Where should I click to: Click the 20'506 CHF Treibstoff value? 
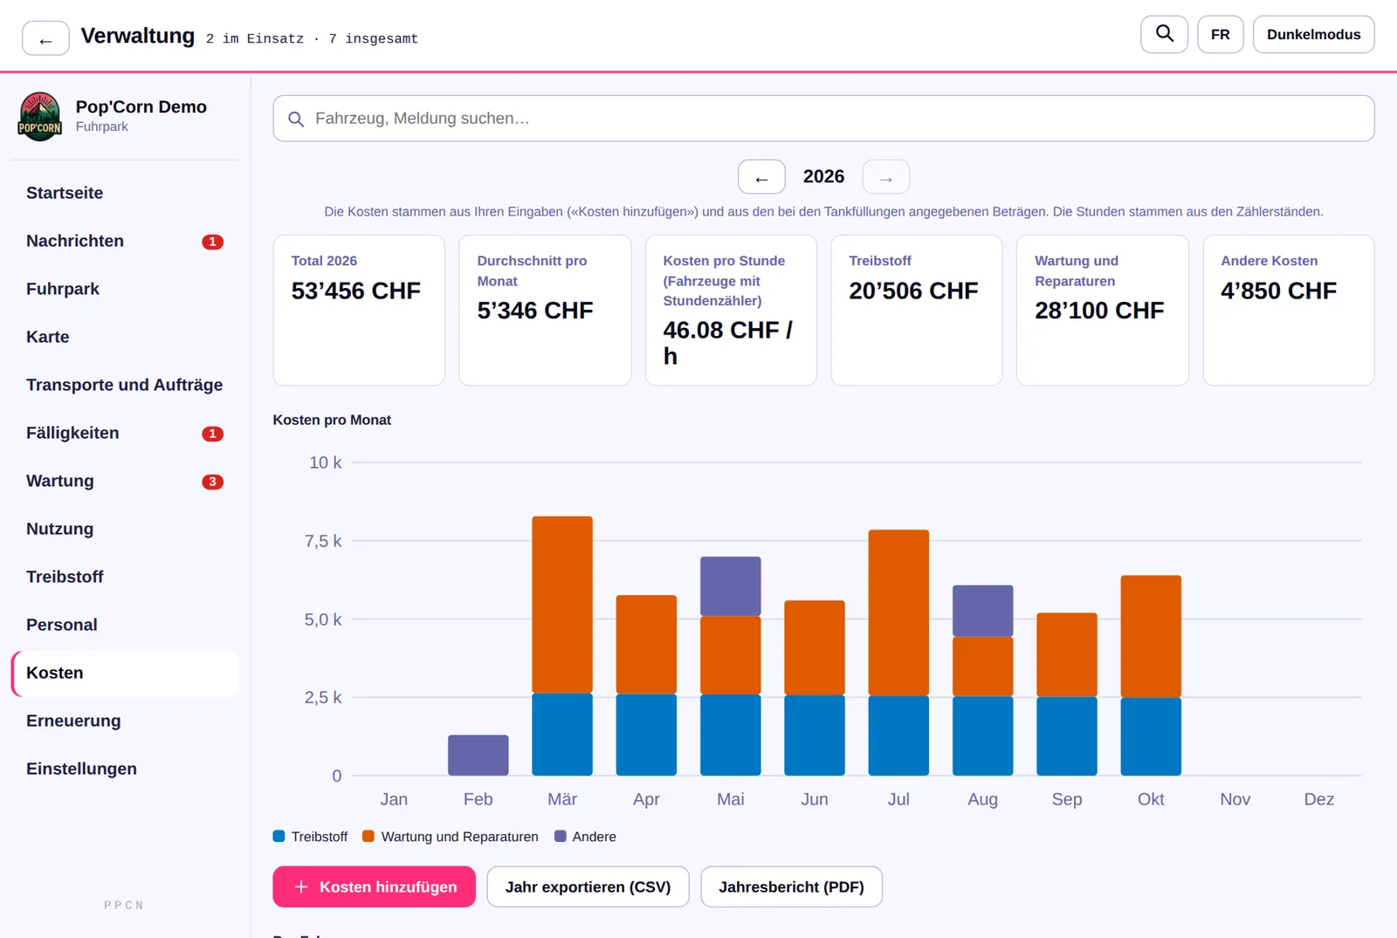tap(913, 291)
